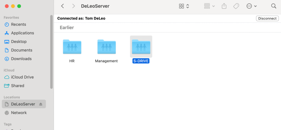281x130 pixels.
Task: Select the S-DRIVE shared folder icon
Action: [141, 47]
